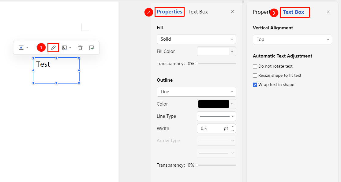Click the "Line Type" label
The width and height of the screenshot is (341, 182).
tap(167, 116)
